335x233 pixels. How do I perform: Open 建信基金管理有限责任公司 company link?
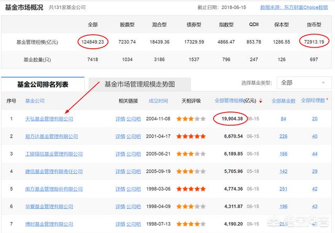point(54,171)
